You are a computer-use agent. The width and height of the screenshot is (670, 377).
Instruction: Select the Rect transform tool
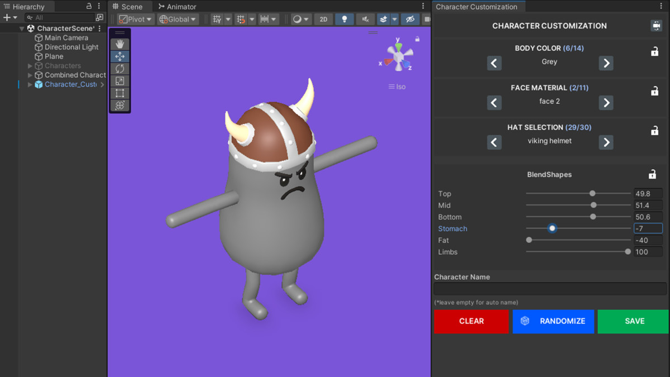pyautogui.click(x=119, y=93)
